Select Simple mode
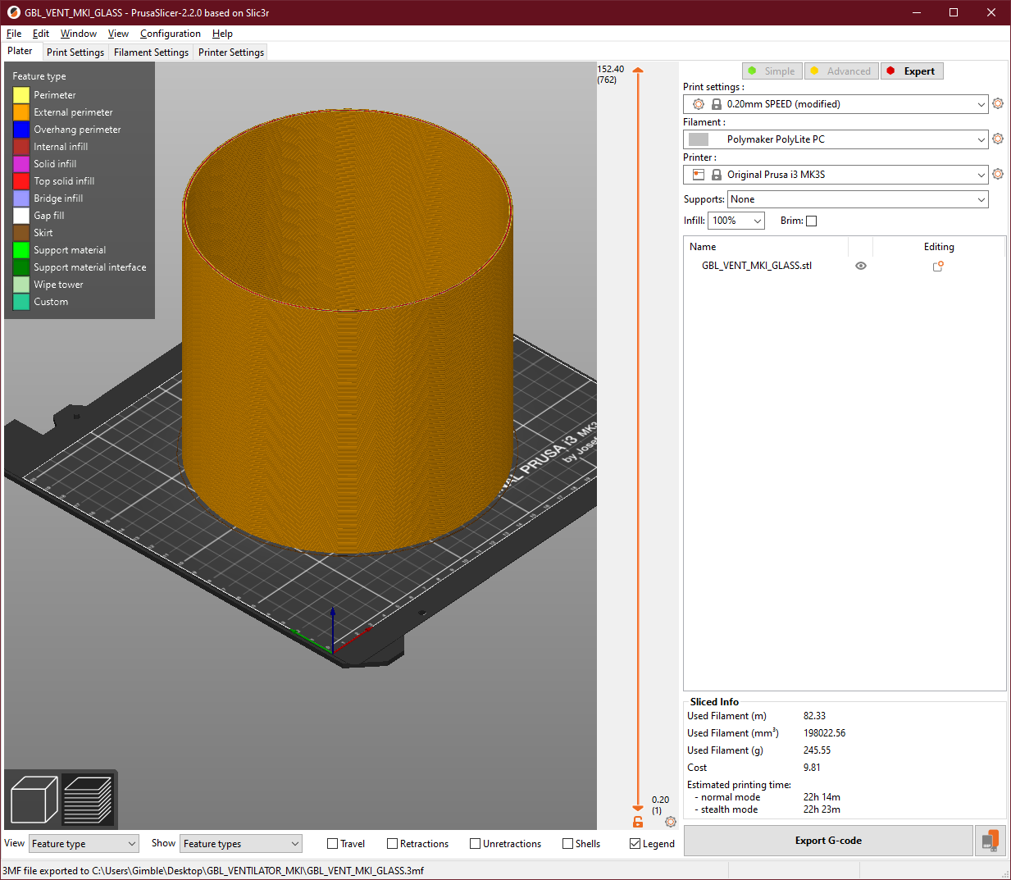Image resolution: width=1011 pixels, height=880 pixels. click(772, 71)
